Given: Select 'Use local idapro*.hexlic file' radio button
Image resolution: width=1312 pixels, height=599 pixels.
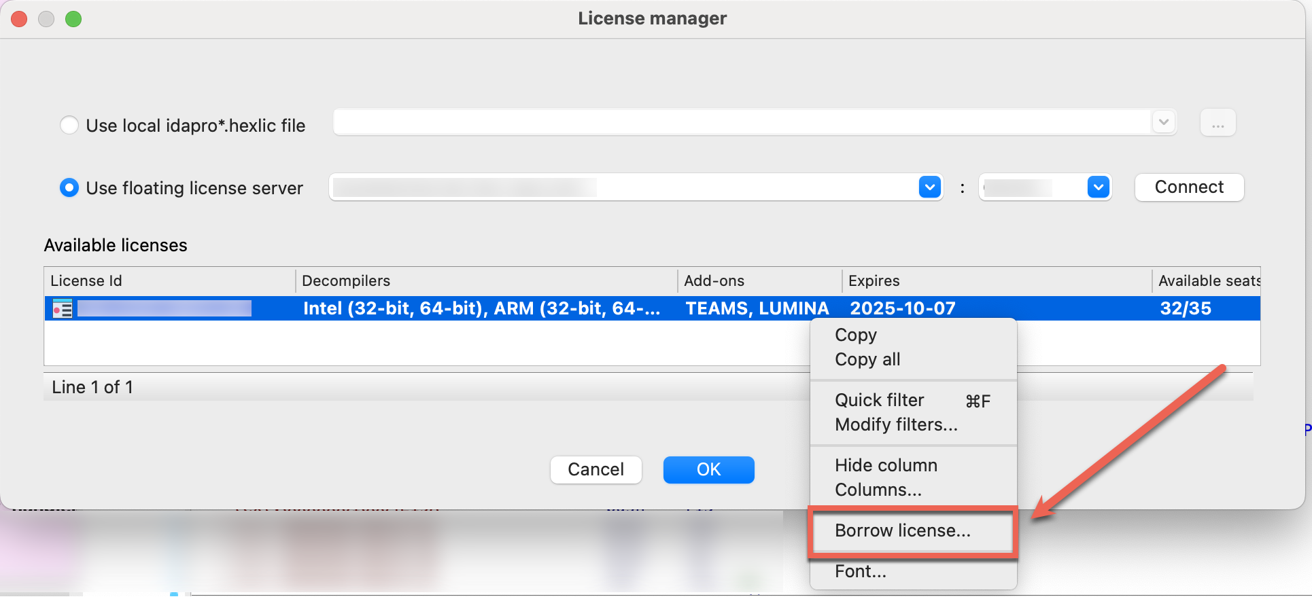Looking at the screenshot, I should (69, 126).
